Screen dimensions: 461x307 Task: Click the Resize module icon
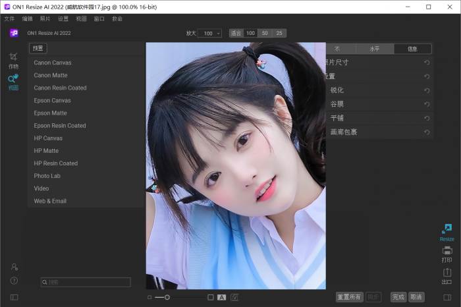[447, 233]
